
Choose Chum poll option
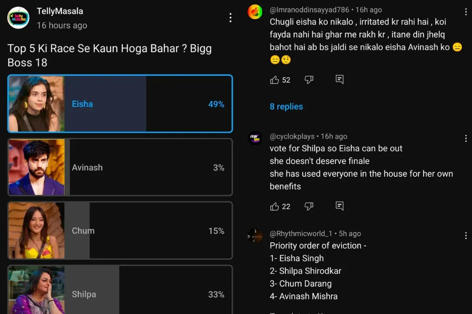pyautogui.click(x=120, y=230)
